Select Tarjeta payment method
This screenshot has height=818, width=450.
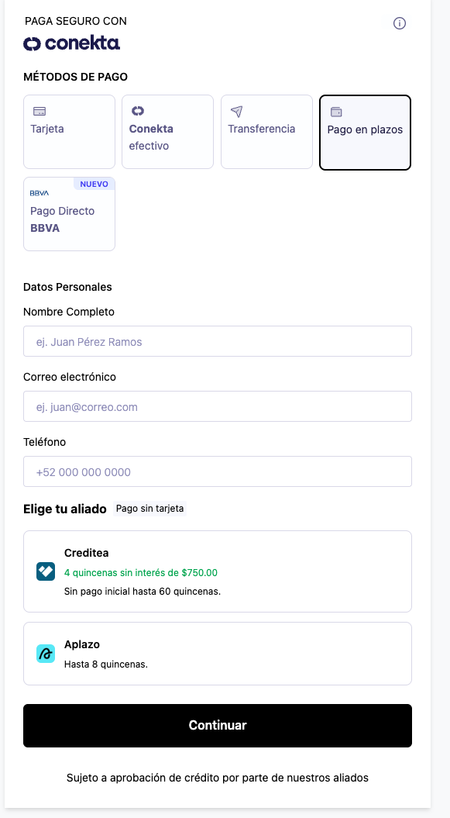click(69, 132)
